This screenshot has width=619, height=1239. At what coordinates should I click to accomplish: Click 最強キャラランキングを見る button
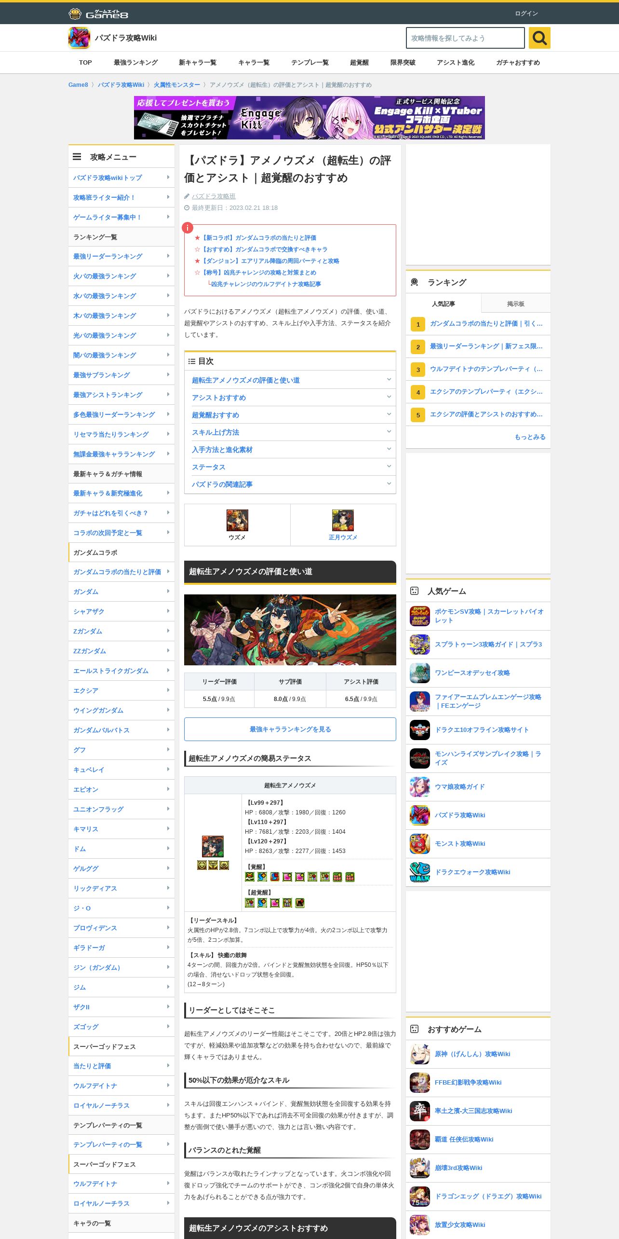click(x=290, y=729)
